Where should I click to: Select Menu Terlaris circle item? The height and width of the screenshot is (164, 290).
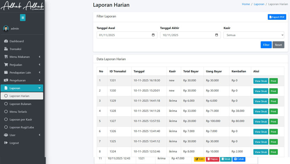pyautogui.click(x=6, y=112)
